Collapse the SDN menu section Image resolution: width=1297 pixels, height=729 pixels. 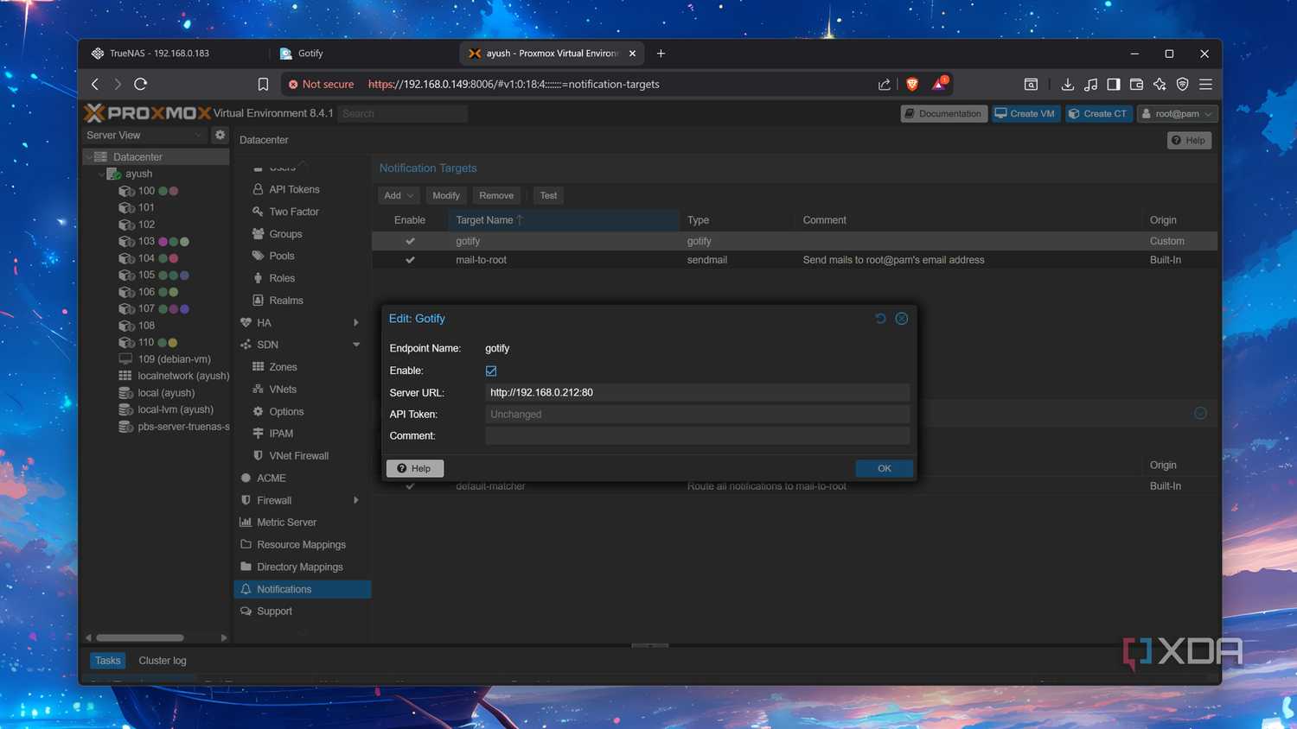356,345
